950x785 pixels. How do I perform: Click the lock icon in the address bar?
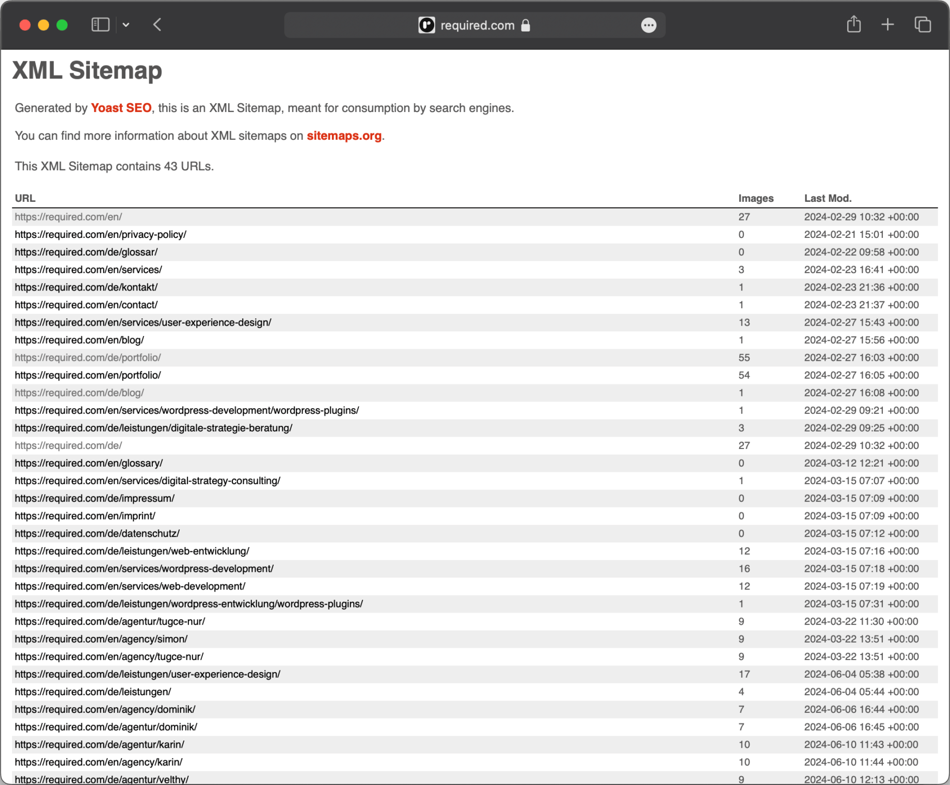(526, 25)
